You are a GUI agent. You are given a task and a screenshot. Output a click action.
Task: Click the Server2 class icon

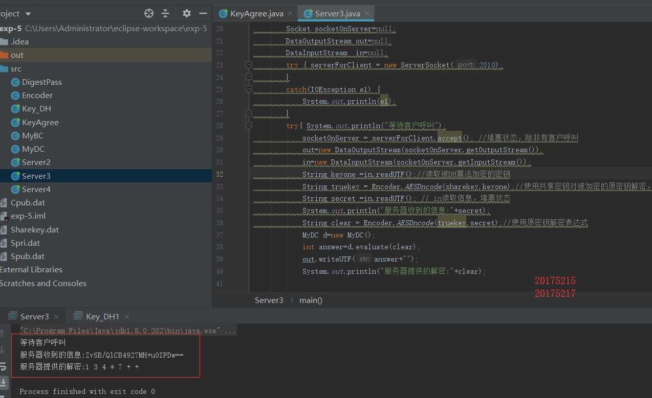point(15,162)
